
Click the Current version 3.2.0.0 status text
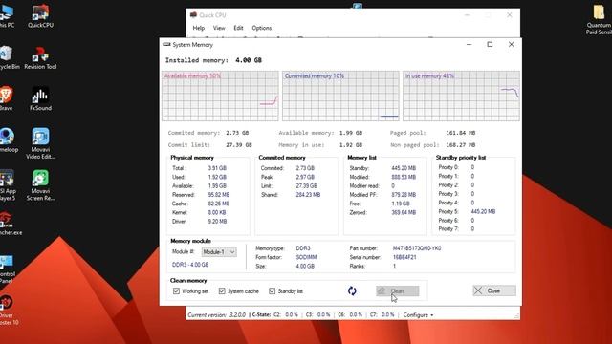coord(217,314)
